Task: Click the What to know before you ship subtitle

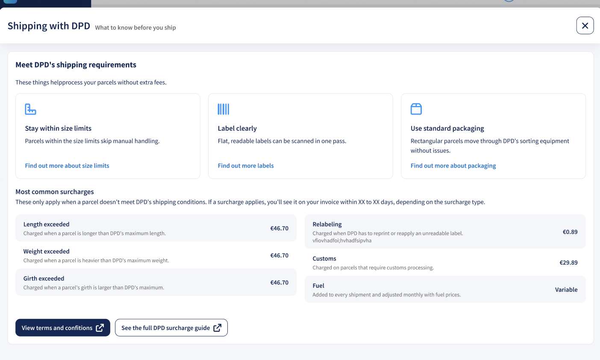Action: tap(135, 27)
